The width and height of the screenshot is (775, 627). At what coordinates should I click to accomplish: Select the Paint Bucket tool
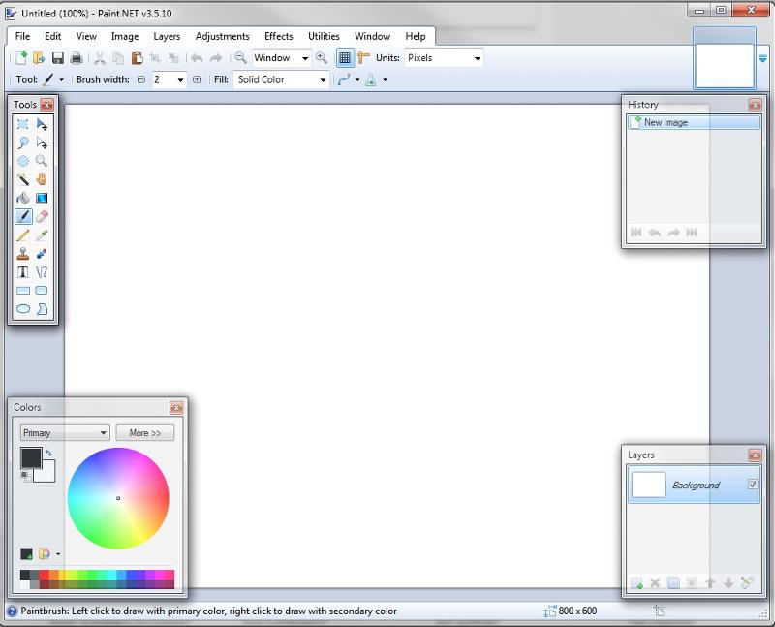tap(23, 198)
